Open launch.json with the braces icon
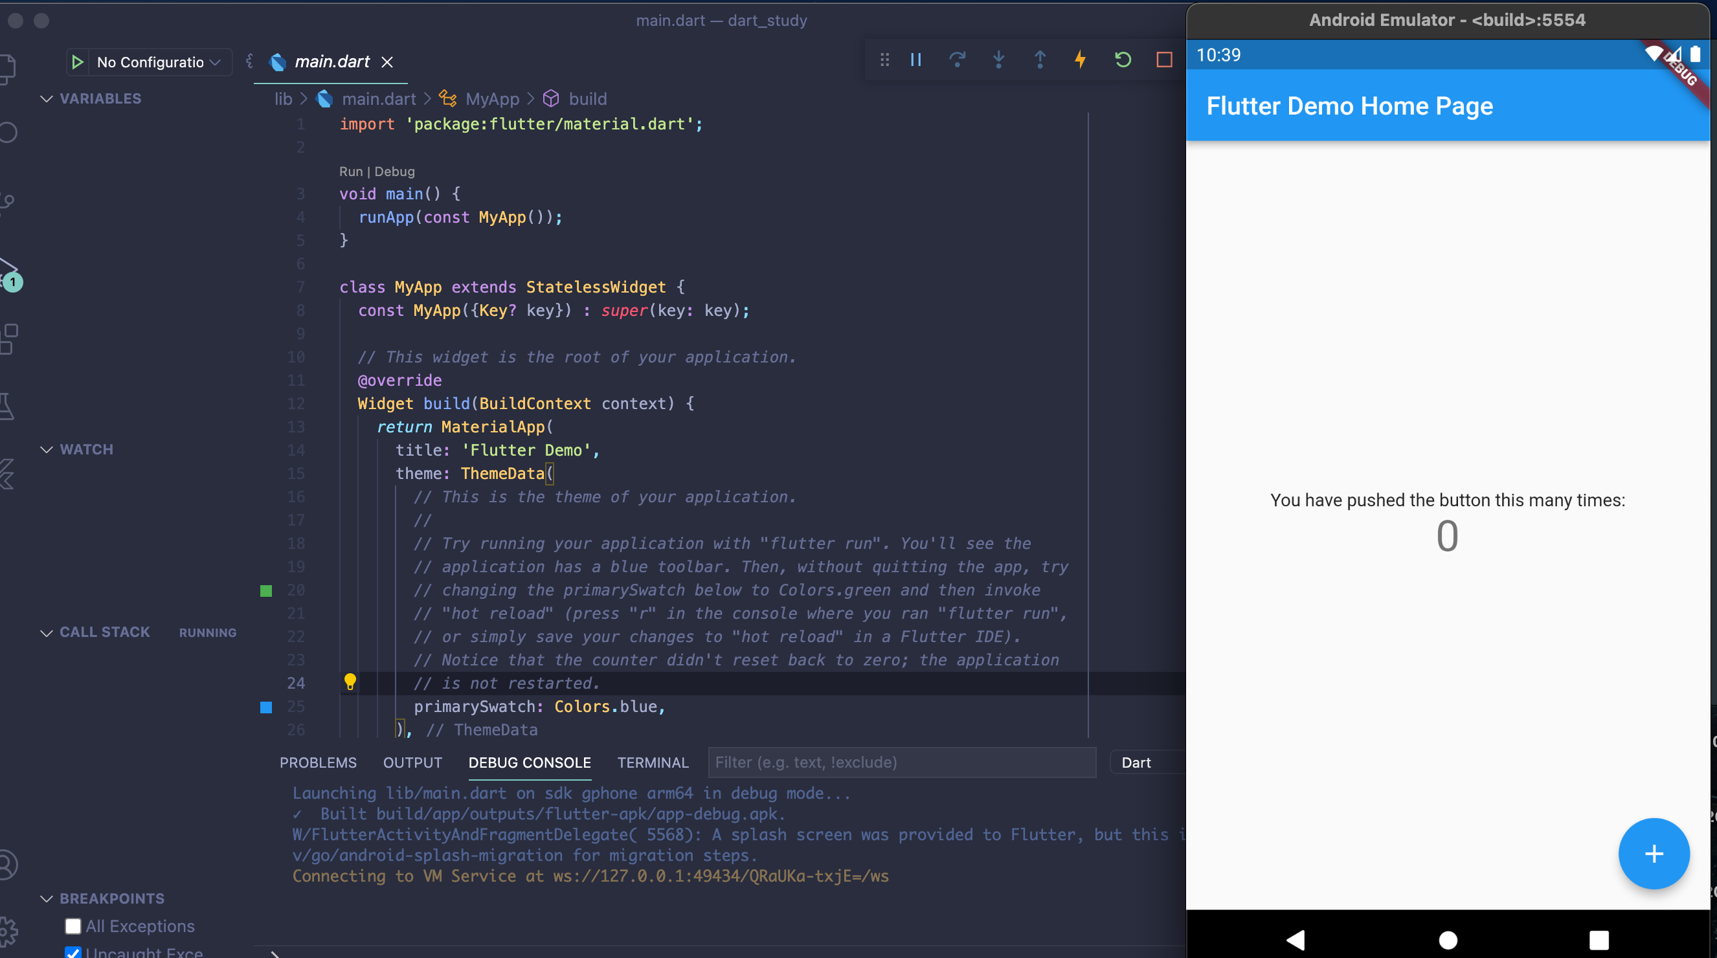This screenshot has width=1717, height=958. click(x=249, y=61)
